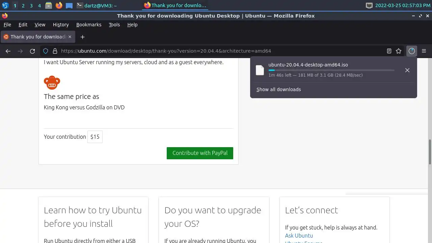This screenshot has height=243, width=432.
Task: Open the MX Linux start menu icon
Action: [x=5, y=5]
